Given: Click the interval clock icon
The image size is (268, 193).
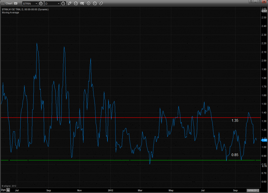Looking at the screenshot, I should 63,3.
